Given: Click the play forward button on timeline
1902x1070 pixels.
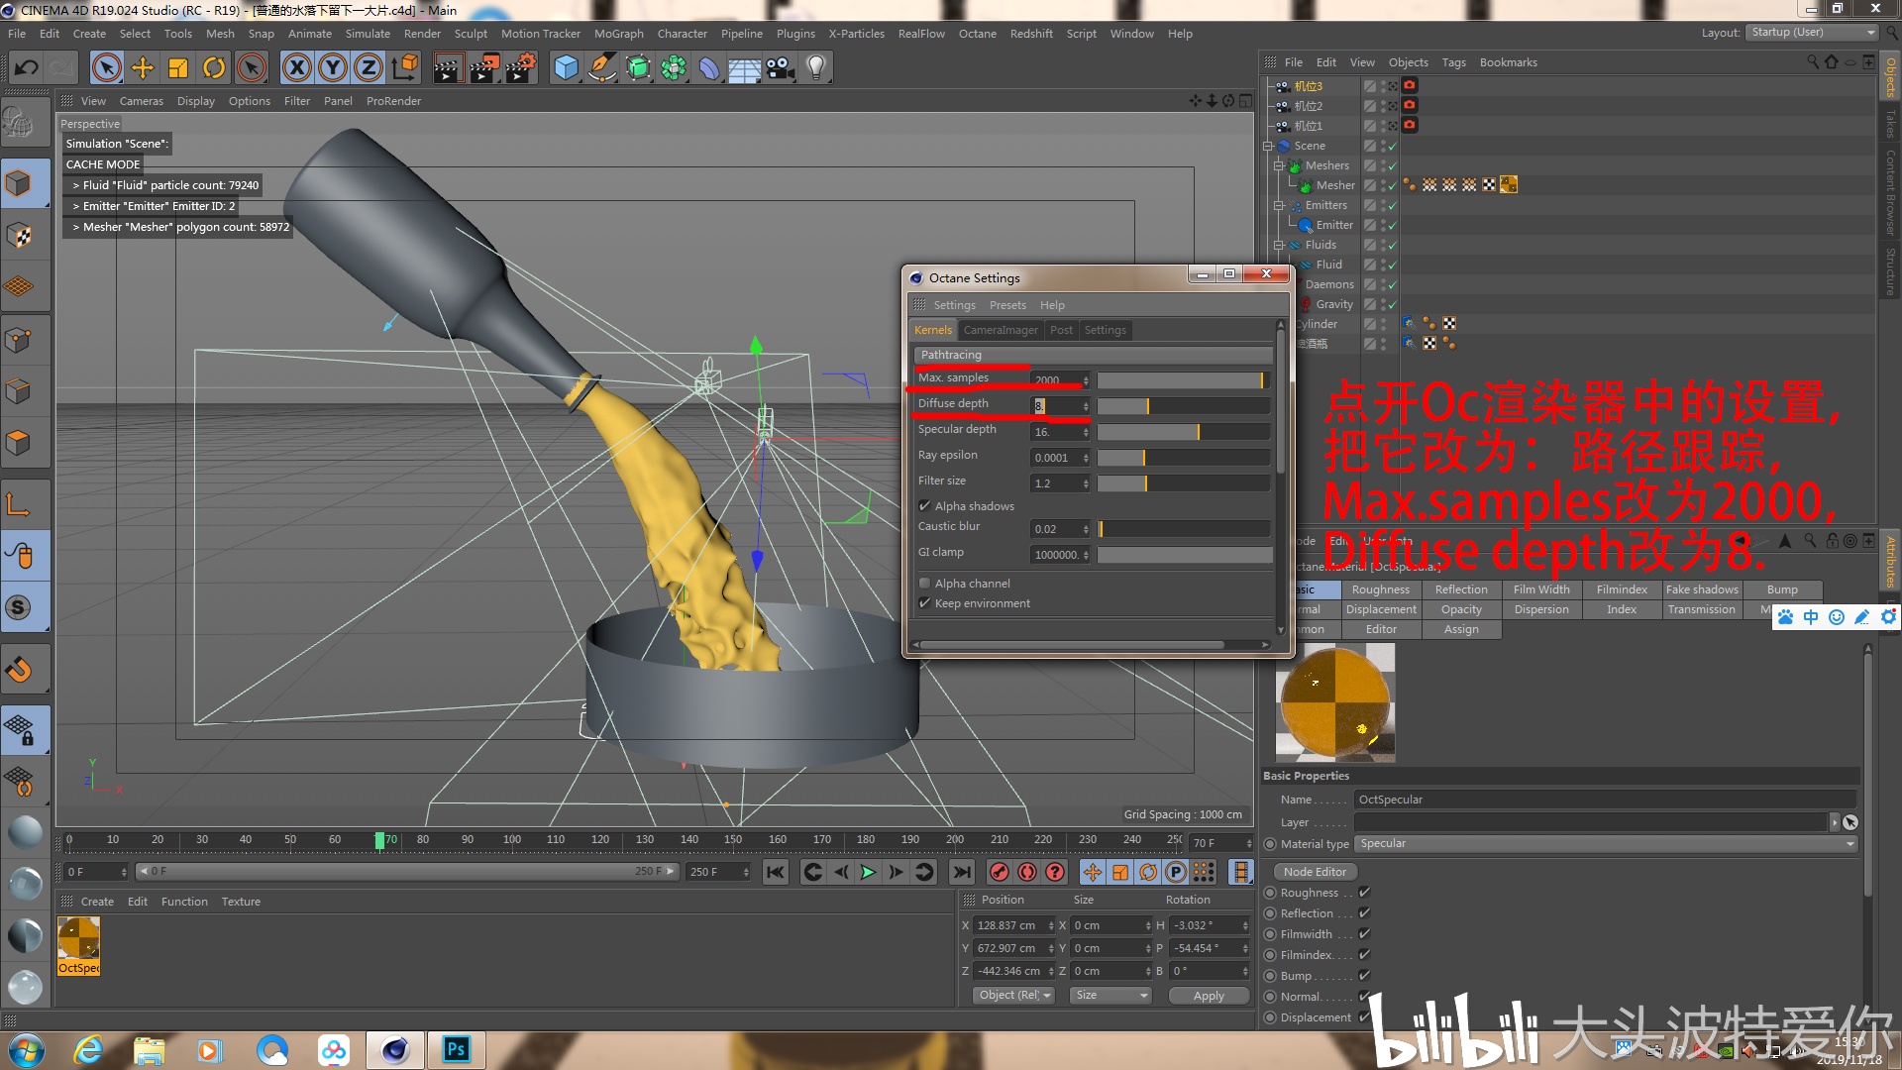Looking at the screenshot, I should [868, 870].
